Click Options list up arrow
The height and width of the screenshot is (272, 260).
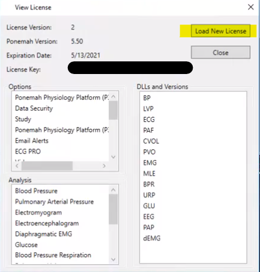click(113, 97)
